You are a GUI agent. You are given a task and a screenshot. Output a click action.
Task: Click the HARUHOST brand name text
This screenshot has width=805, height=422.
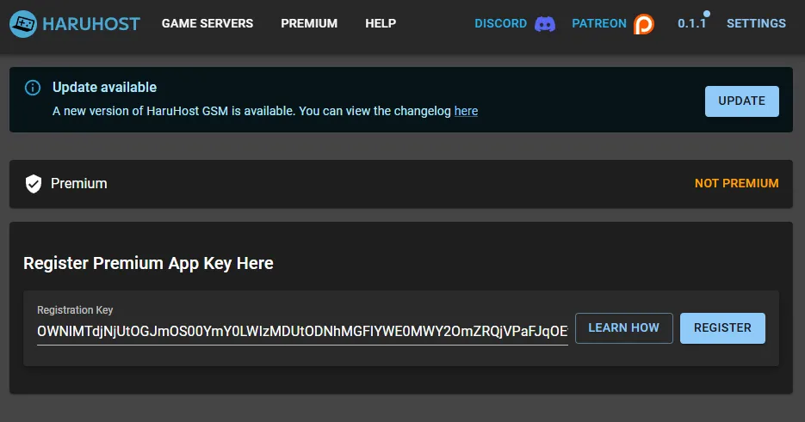tap(91, 23)
